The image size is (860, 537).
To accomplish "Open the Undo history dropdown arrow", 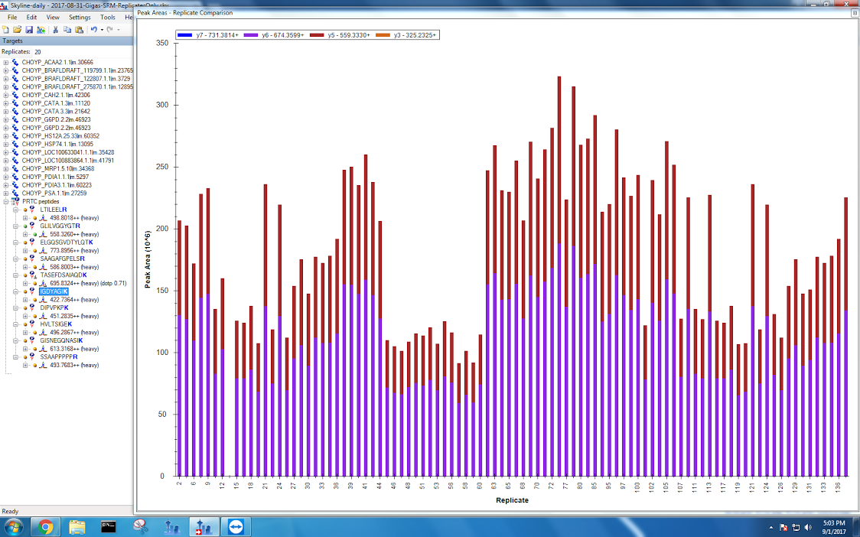I will point(101,29).
